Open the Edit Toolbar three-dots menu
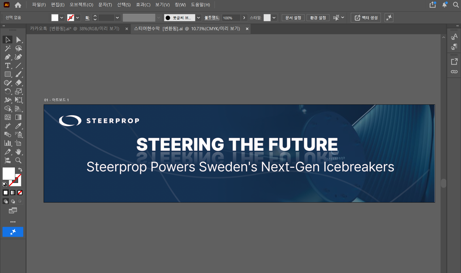The image size is (461, 273). coord(13,222)
